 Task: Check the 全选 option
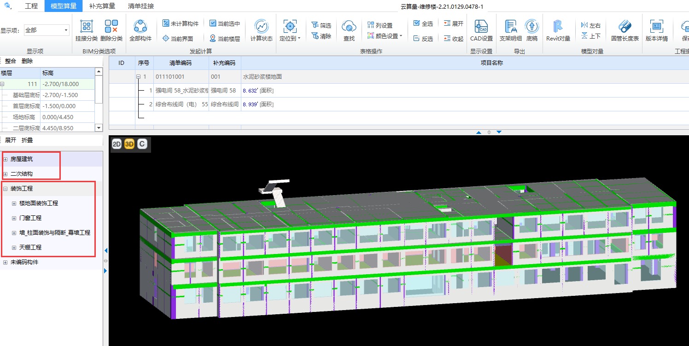pos(416,23)
